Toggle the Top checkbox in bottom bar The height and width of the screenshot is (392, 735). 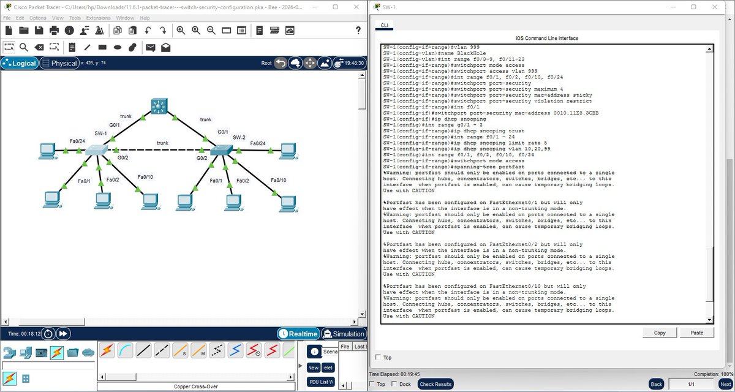(372, 384)
